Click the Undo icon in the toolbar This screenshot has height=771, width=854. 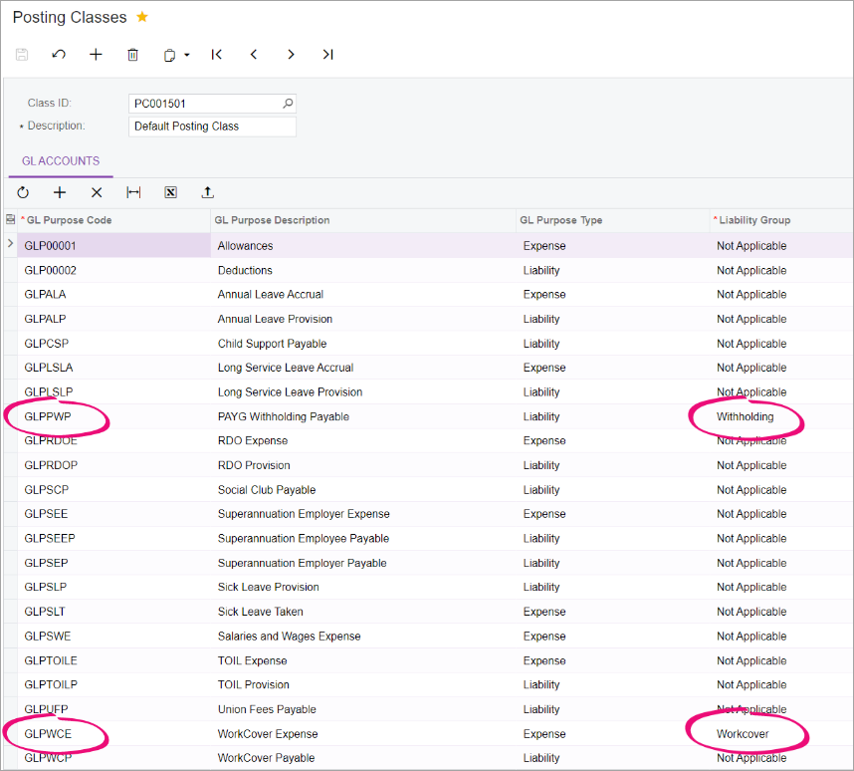59,55
